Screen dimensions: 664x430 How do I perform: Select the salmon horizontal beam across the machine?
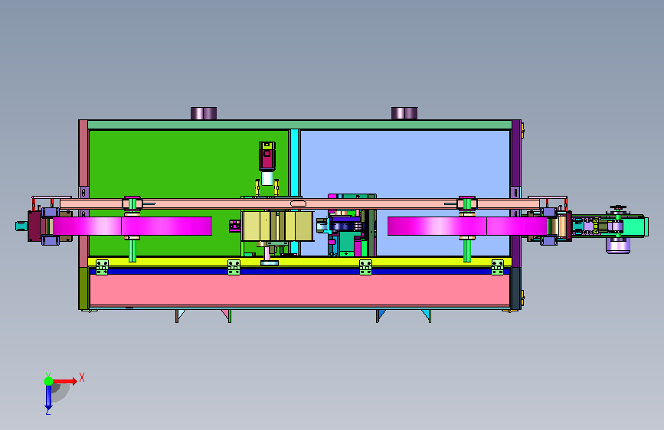(x=299, y=204)
